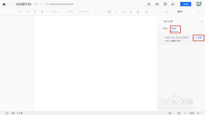This screenshot has width=205, height=115.
Task: Open the outline list icon in the header
Action: 149,4
